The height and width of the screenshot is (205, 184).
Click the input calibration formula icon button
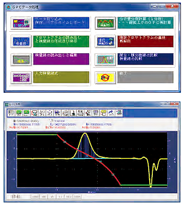(x=21, y=77)
